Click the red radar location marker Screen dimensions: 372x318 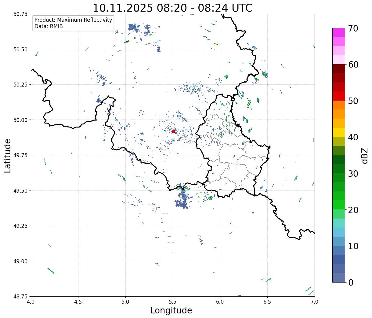(x=173, y=131)
